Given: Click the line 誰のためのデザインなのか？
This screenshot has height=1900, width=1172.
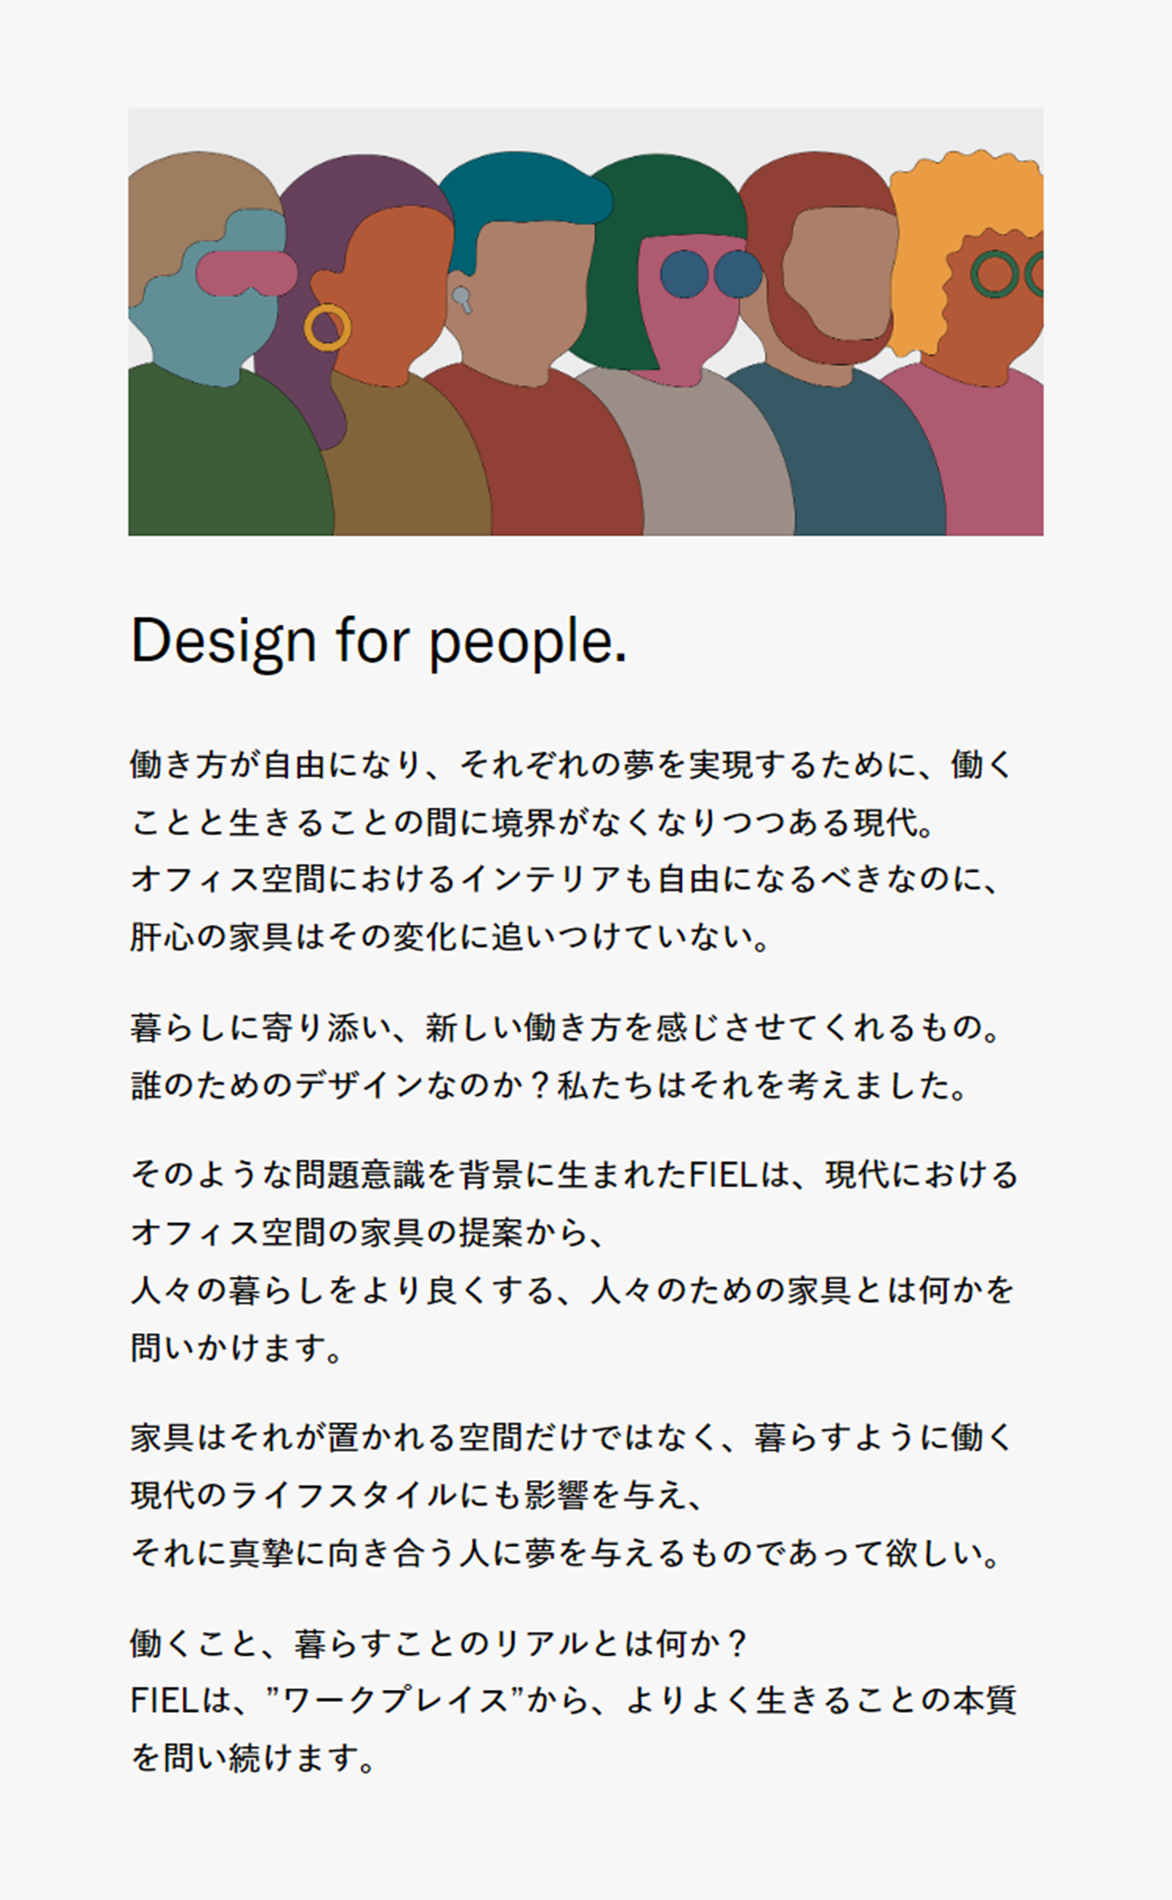Looking at the screenshot, I should 549,1085.
